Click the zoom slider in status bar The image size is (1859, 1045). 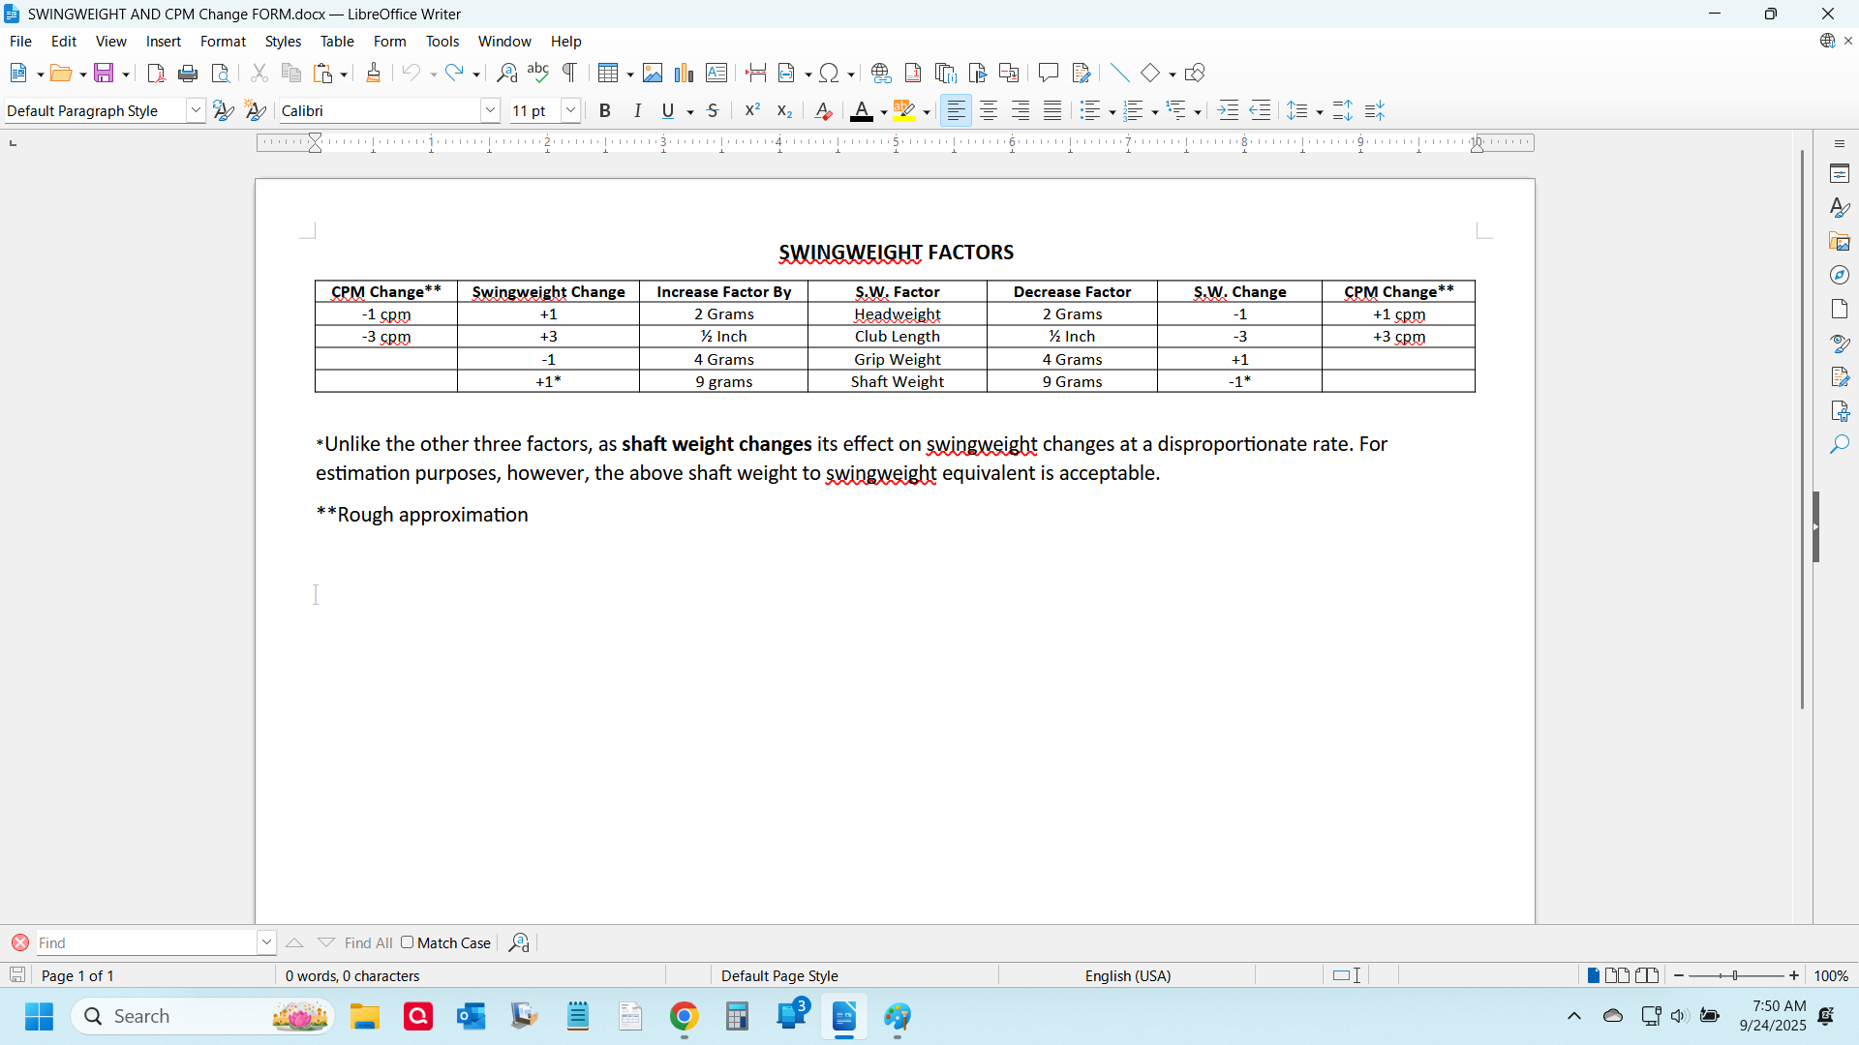(1735, 976)
